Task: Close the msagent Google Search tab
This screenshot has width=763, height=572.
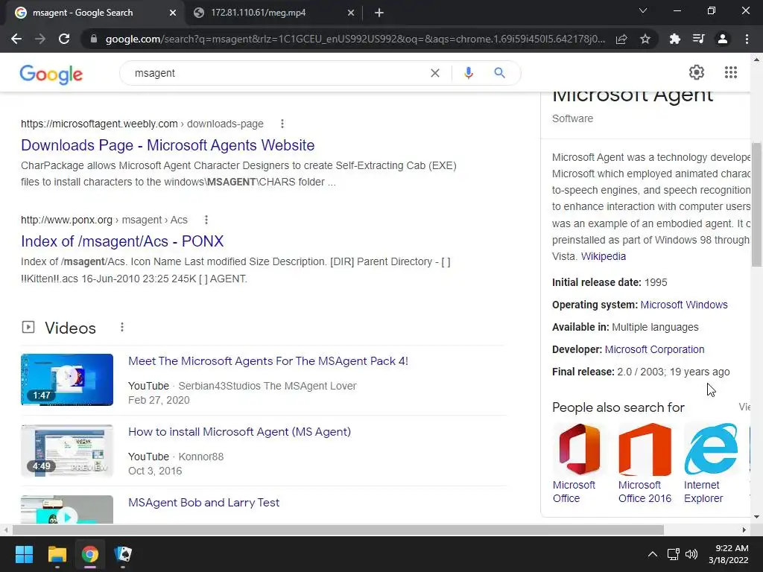Action: click(173, 13)
